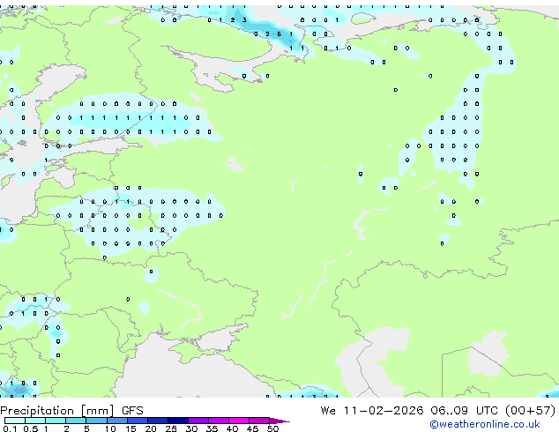Click the '45' legend scale label
The height and width of the screenshot is (432, 559).
click(253, 428)
